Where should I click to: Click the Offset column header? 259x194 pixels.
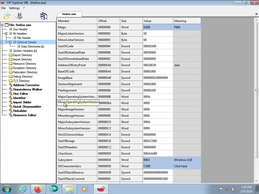pyautogui.click(x=109, y=21)
